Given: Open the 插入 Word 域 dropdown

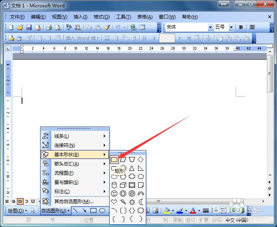Looking at the screenshot, I should coord(82,38).
